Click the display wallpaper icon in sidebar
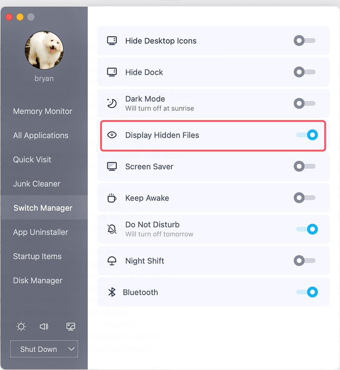 pyautogui.click(x=71, y=326)
